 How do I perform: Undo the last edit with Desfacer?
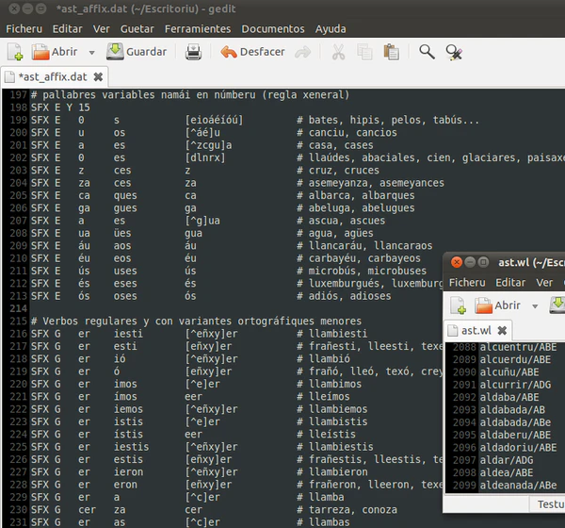pyautogui.click(x=252, y=52)
